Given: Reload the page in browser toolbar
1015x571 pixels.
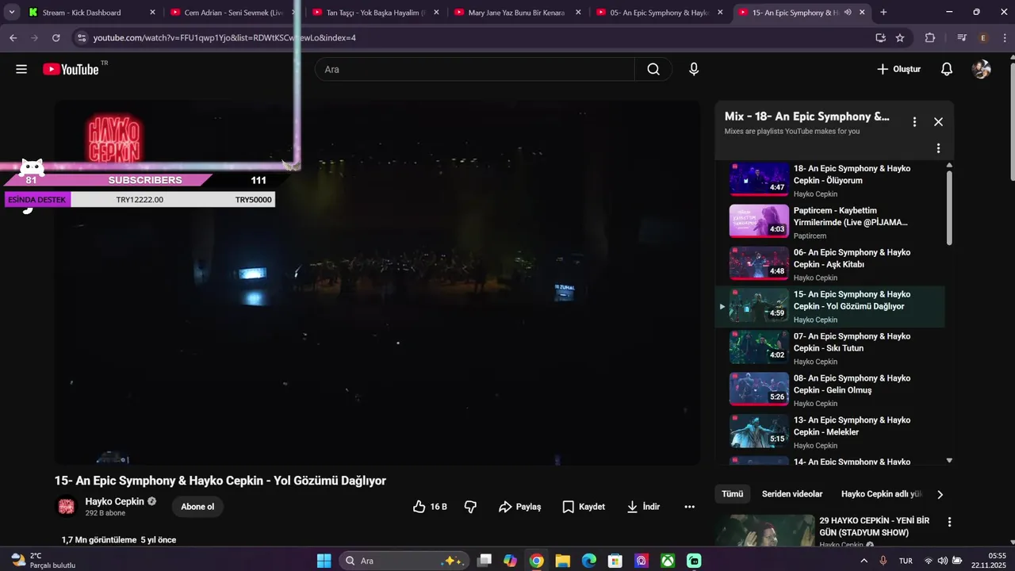Looking at the screenshot, I should (56, 37).
